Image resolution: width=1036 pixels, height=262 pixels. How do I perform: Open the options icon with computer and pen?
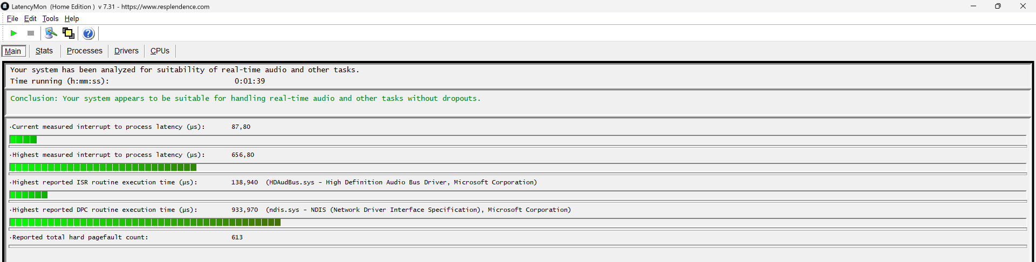(51, 33)
